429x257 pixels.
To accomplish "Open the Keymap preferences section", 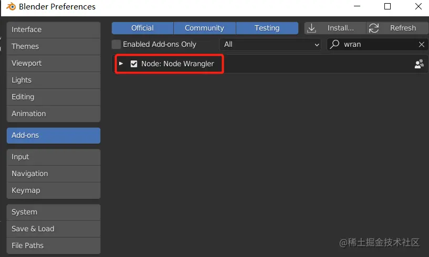I will coord(54,190).
